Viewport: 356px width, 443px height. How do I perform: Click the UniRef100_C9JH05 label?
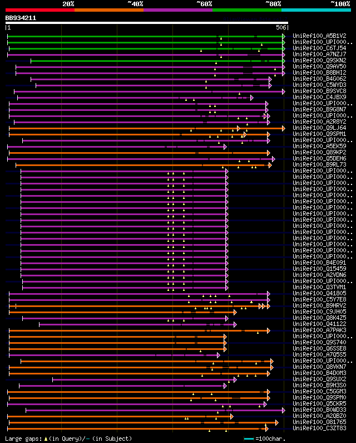(319, 311)
